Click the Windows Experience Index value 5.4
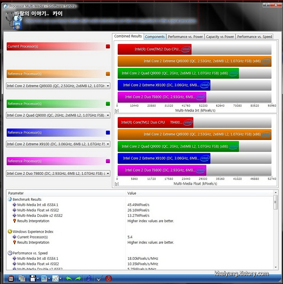Image resolution: width=283 pixels, height=284 pixels. (x=130, y=237)
